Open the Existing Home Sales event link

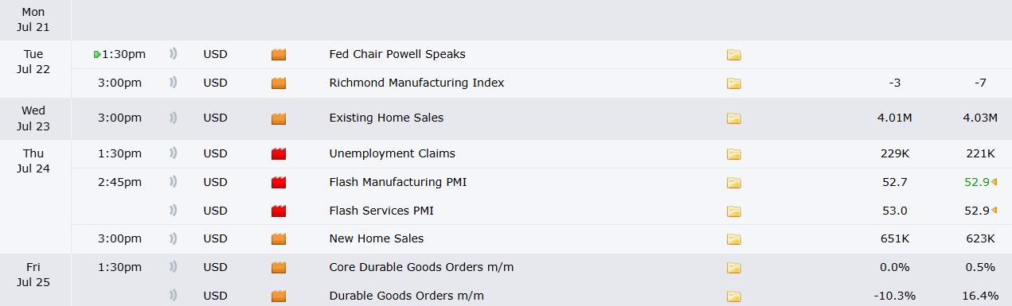coord(386,118)
